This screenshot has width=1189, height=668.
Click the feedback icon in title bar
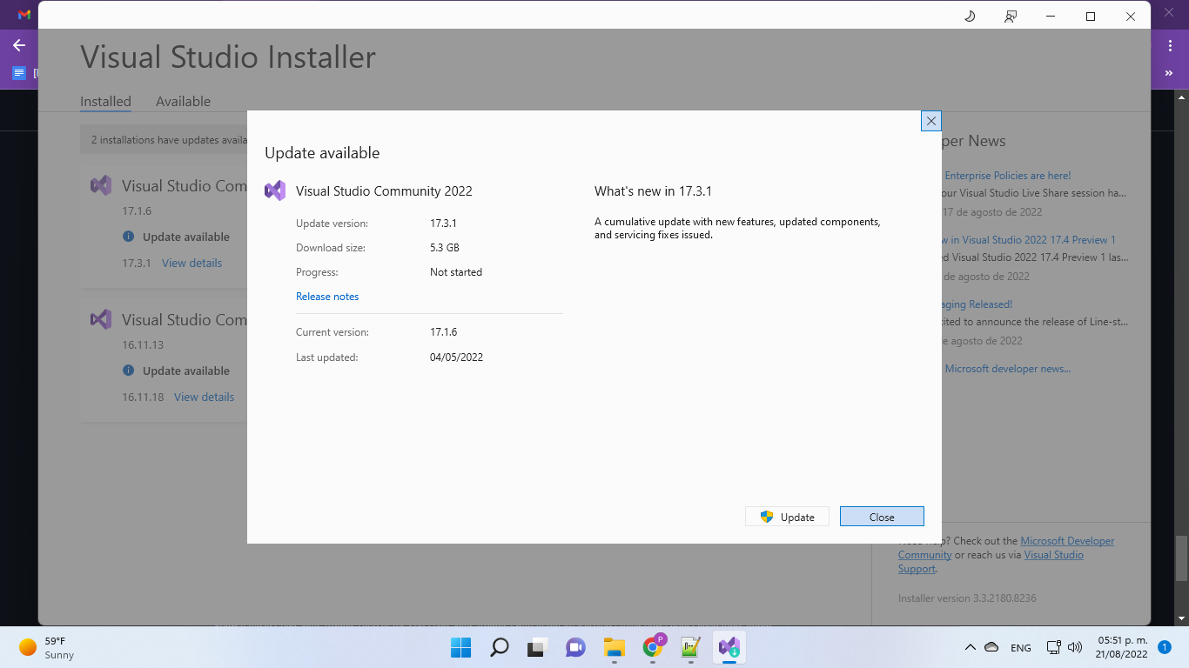(x=1011, y=16)
